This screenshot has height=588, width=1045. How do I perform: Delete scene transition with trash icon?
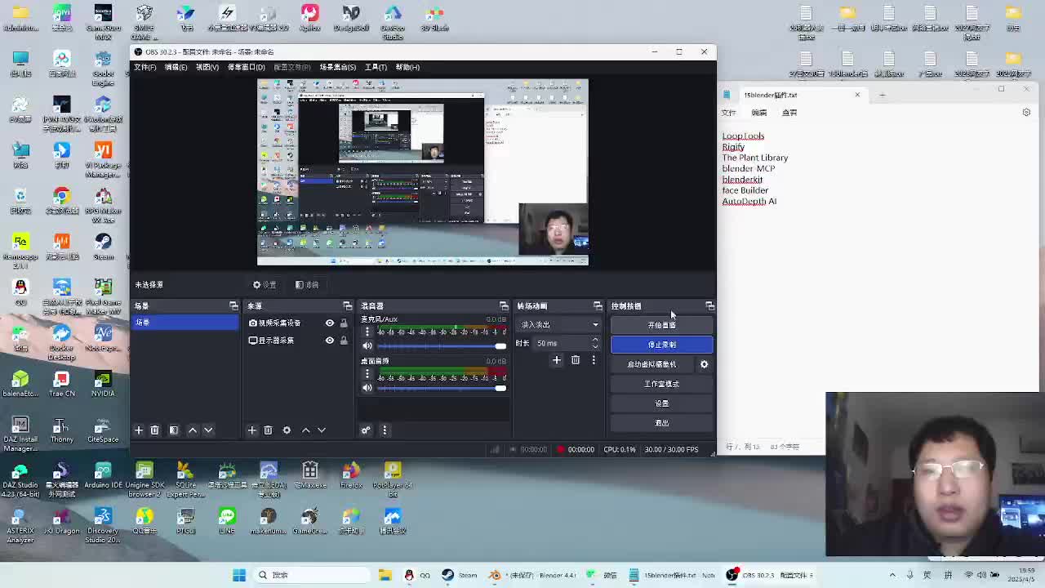(576, 360)
